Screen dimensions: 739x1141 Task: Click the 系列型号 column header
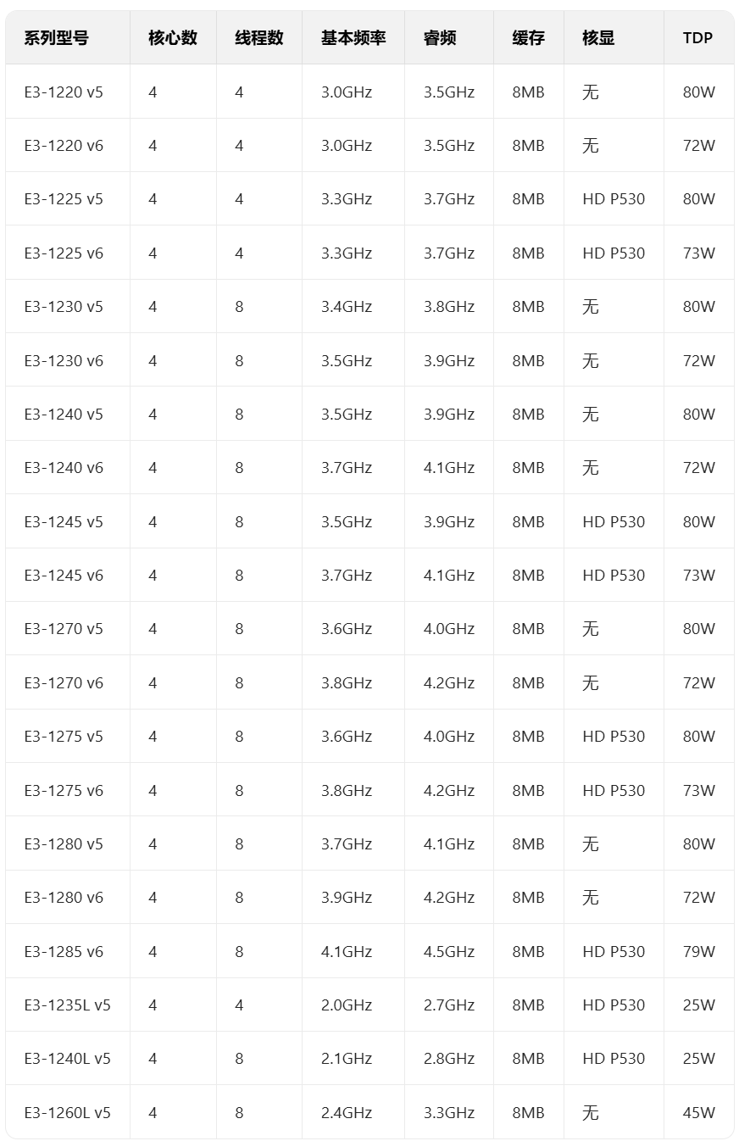pos(56,37)
